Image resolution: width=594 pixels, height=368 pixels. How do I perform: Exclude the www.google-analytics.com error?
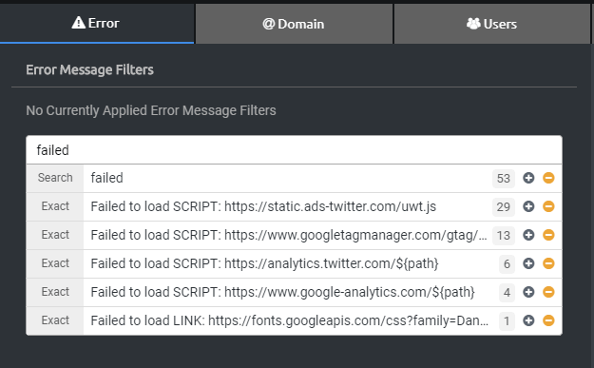point(548,292)
